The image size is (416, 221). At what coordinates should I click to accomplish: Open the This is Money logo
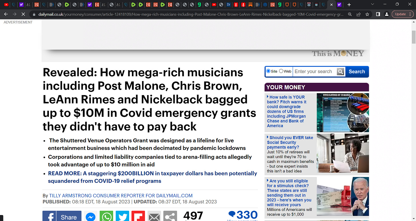(x=338, y=53)
